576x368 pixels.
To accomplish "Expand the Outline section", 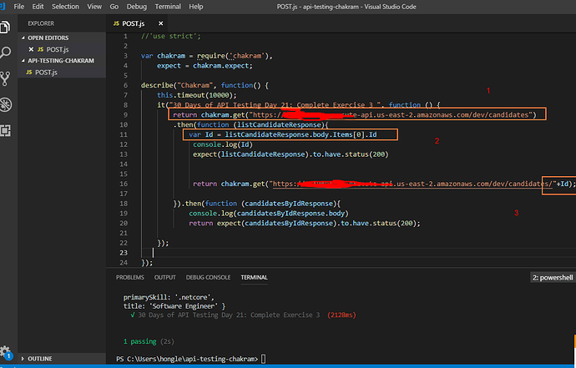I will point(40,358).
